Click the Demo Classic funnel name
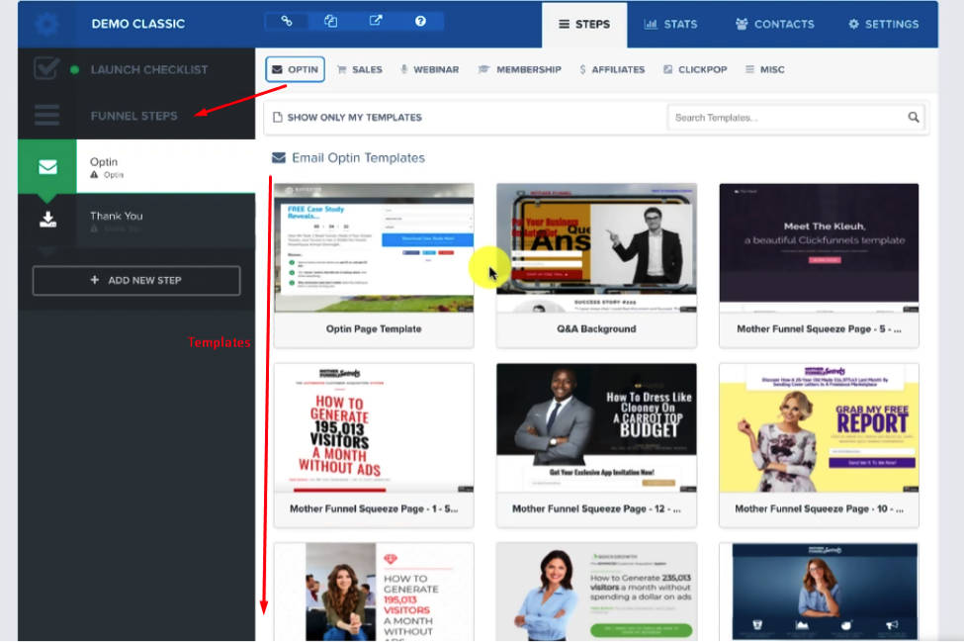Viewport: 964px width, 642px height. (x=138, y=24)
